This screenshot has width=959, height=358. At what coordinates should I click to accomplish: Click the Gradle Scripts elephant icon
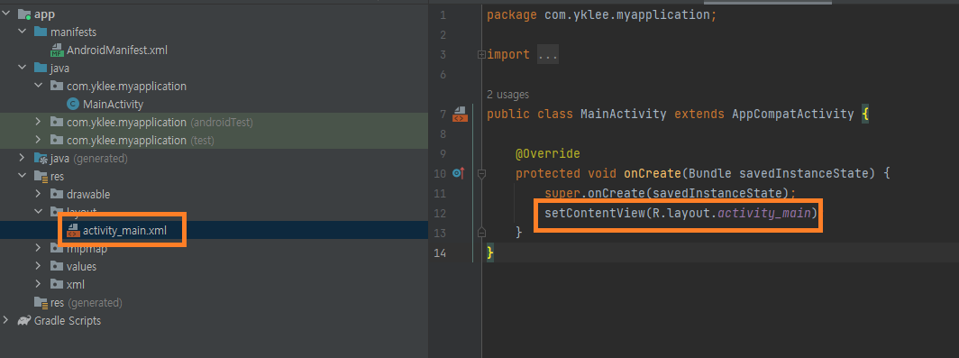point(24,321)
